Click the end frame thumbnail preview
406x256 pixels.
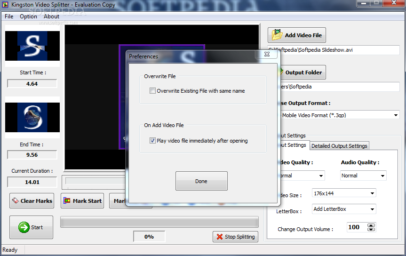coord(32,117)
